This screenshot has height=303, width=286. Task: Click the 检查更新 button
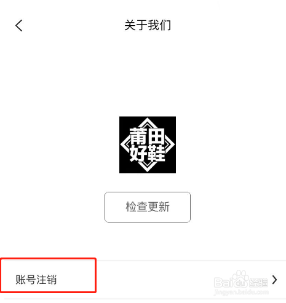pos(148,207)
